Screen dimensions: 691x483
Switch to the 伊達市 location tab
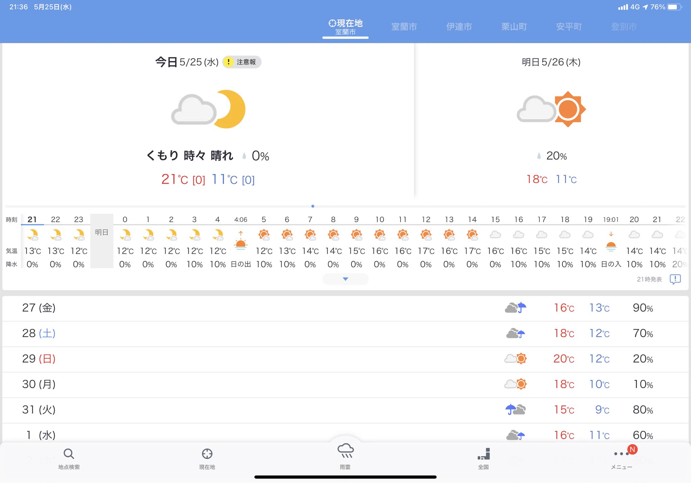(x=459, y=27)
